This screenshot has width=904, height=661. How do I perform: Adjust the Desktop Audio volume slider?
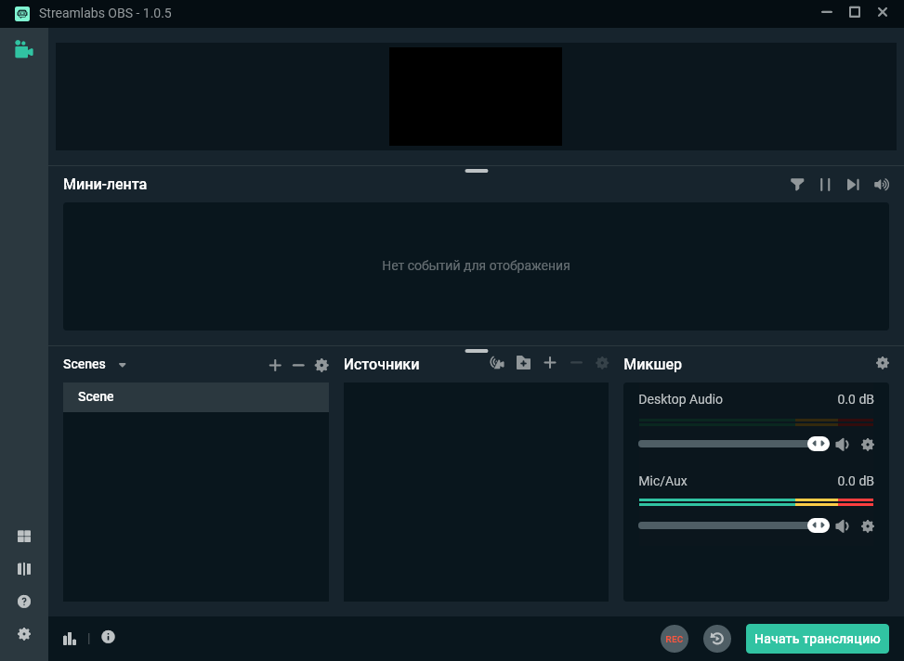click(819, 444)
